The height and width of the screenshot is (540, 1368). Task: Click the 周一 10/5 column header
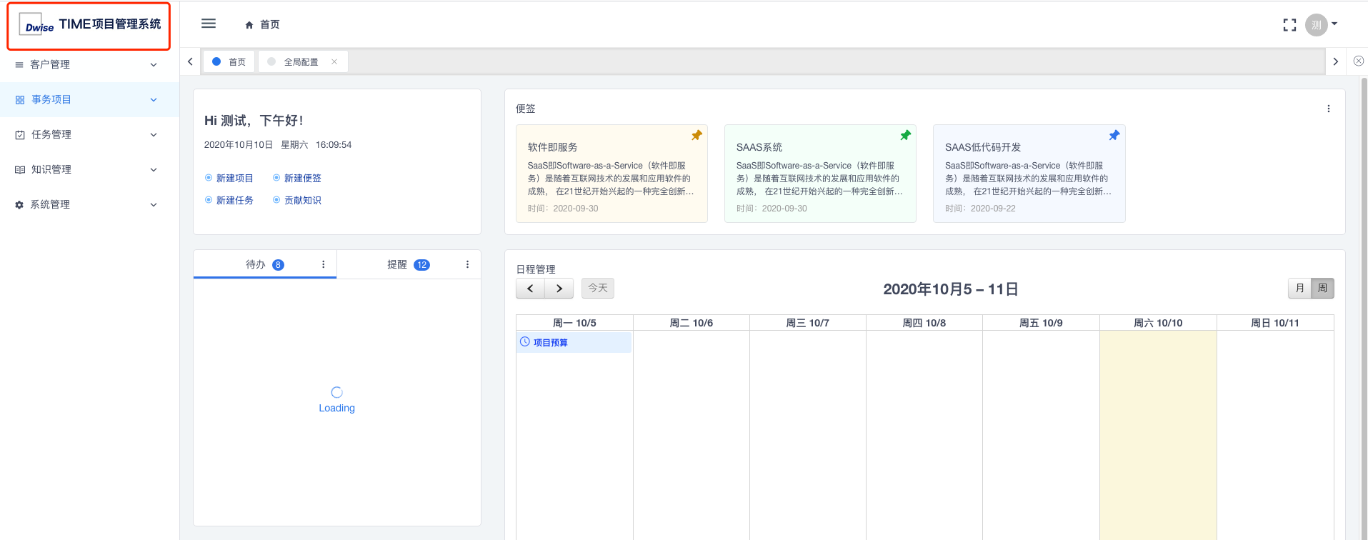click(574, 323)
